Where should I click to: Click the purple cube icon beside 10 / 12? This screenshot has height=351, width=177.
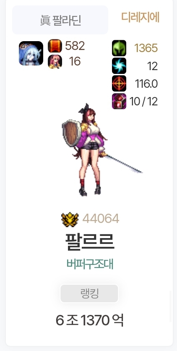click(119, 101)
